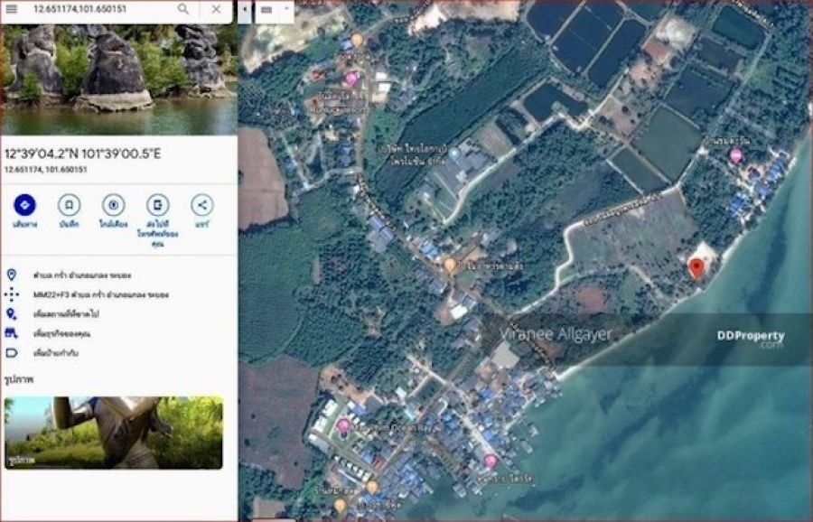Collapse the side panel with the arrow
Viewport: 813px width, 522px height.
click(x=245, y=10)
